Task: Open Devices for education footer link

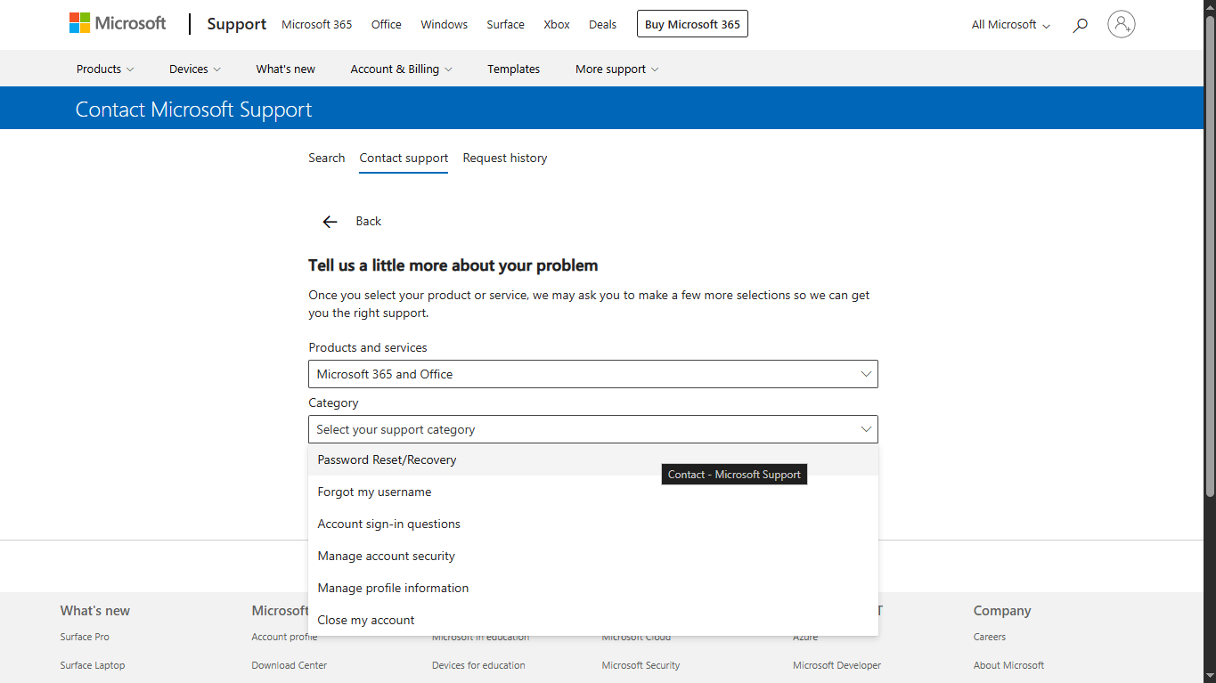Action: click(478, 665)
